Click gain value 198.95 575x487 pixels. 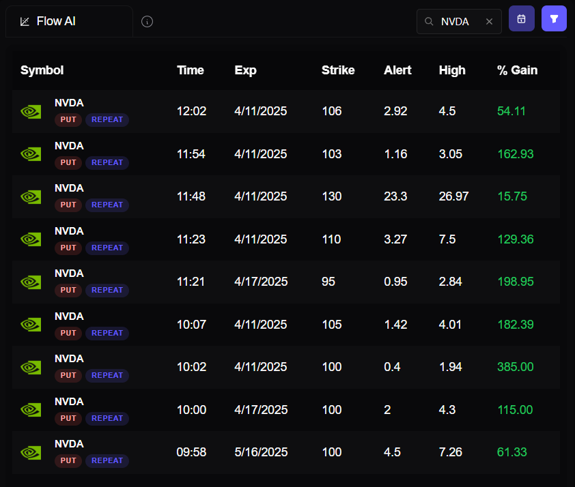(x=516, y=282)
